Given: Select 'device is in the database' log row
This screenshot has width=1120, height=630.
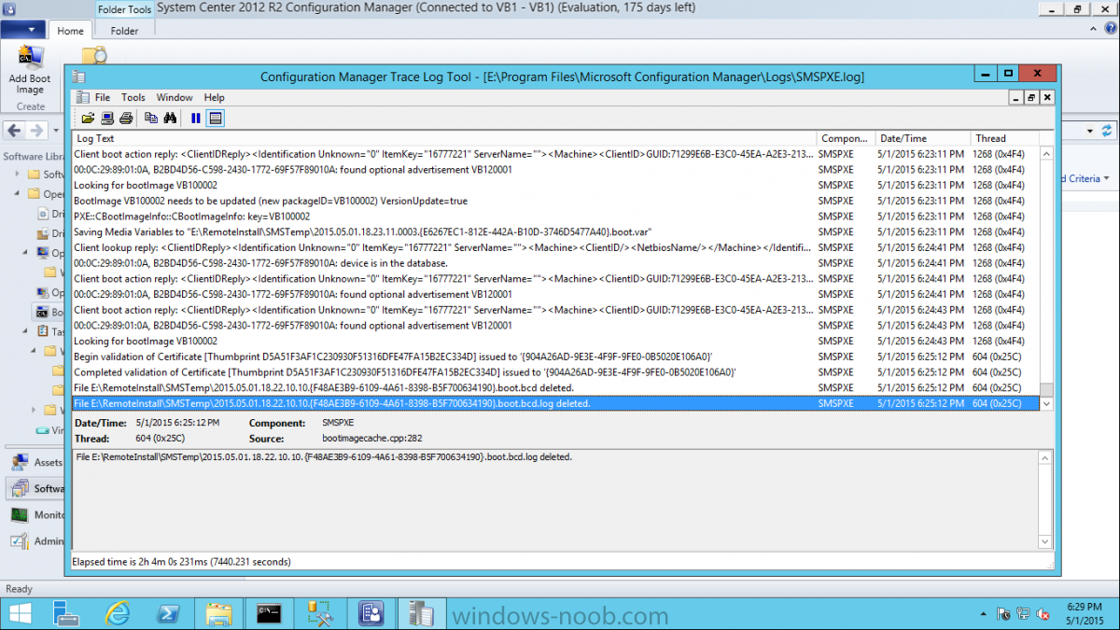Looking at the screenshot, I should 555,263.
